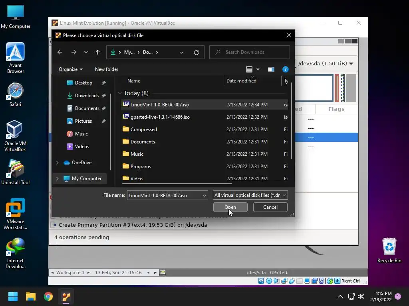The image size is (409, 306).
Task: Expand the OneDrive tree node
Action: point(58,163)
